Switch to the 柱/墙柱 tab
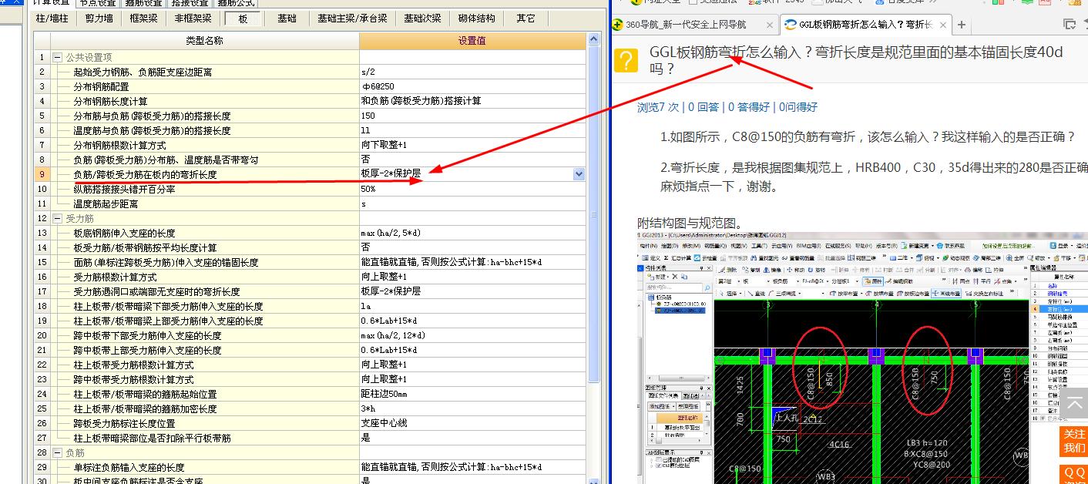 coord(52,18)
